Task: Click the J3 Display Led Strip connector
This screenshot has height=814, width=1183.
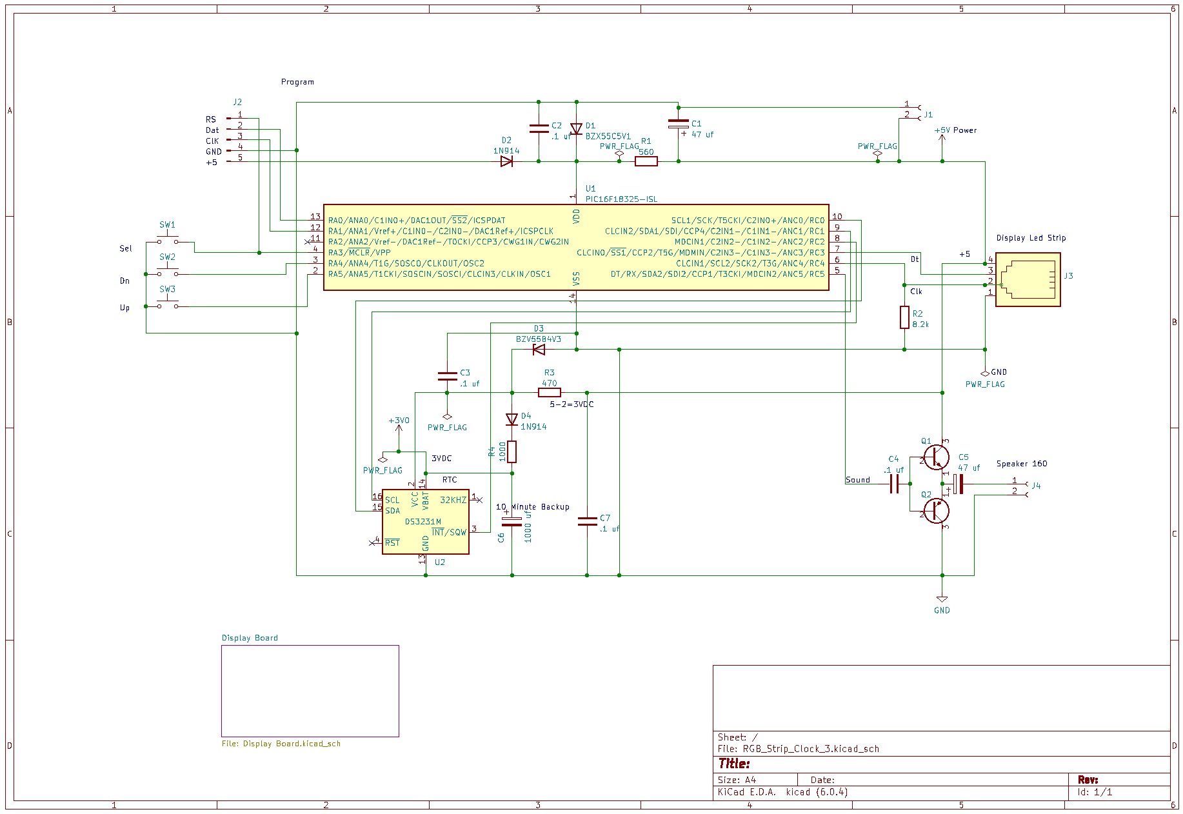Action: coord(1028,279)
